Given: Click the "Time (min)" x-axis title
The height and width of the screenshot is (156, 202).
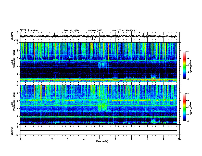Looking at the screenshot, I should tap(102, 141).
